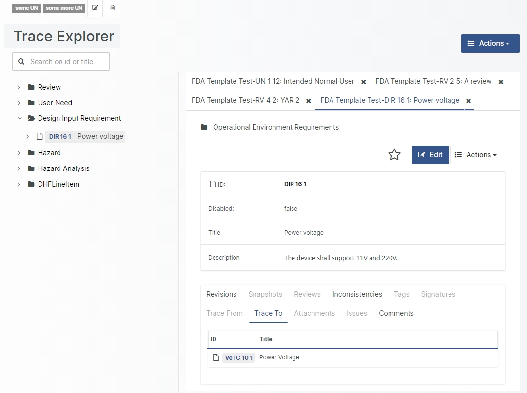Close the Intended Normal User tab
Image resolution: width=527 pixels, height=393 pixels.
coord(364,82)
